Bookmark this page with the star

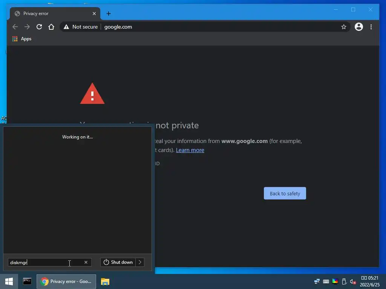tap(344, 27)
